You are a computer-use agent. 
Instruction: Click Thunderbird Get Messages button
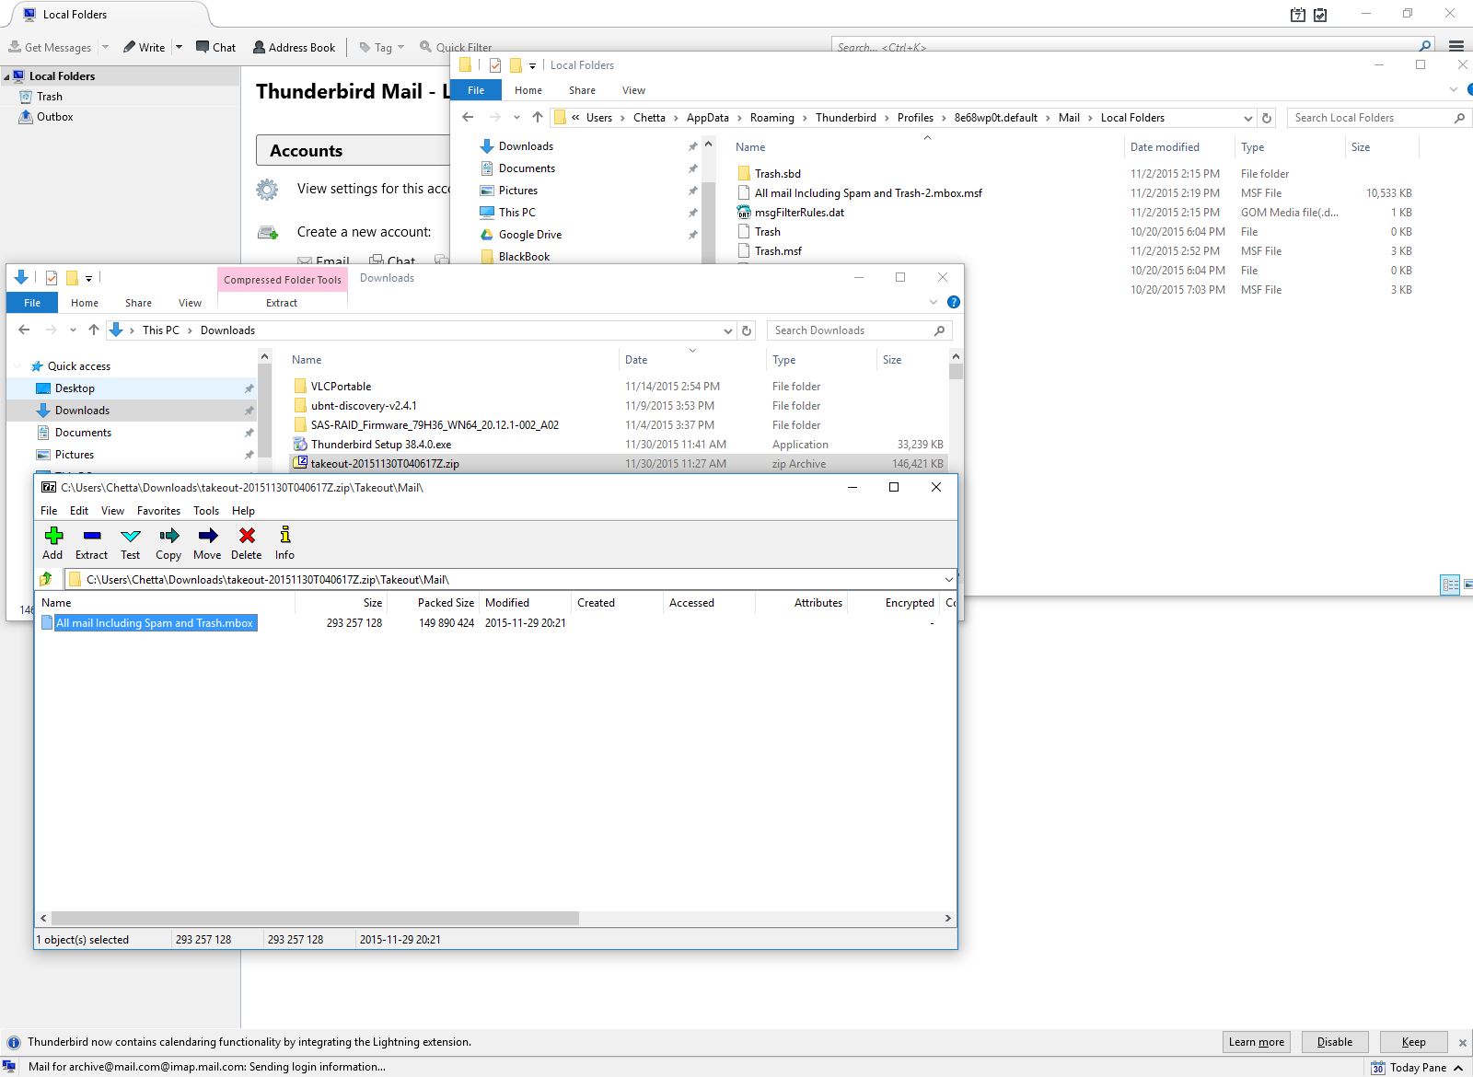point(51,47)
